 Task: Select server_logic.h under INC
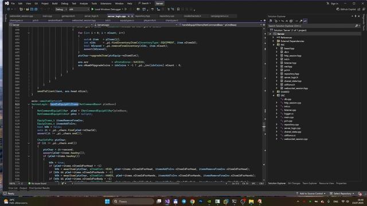click(x=291, y=77)
